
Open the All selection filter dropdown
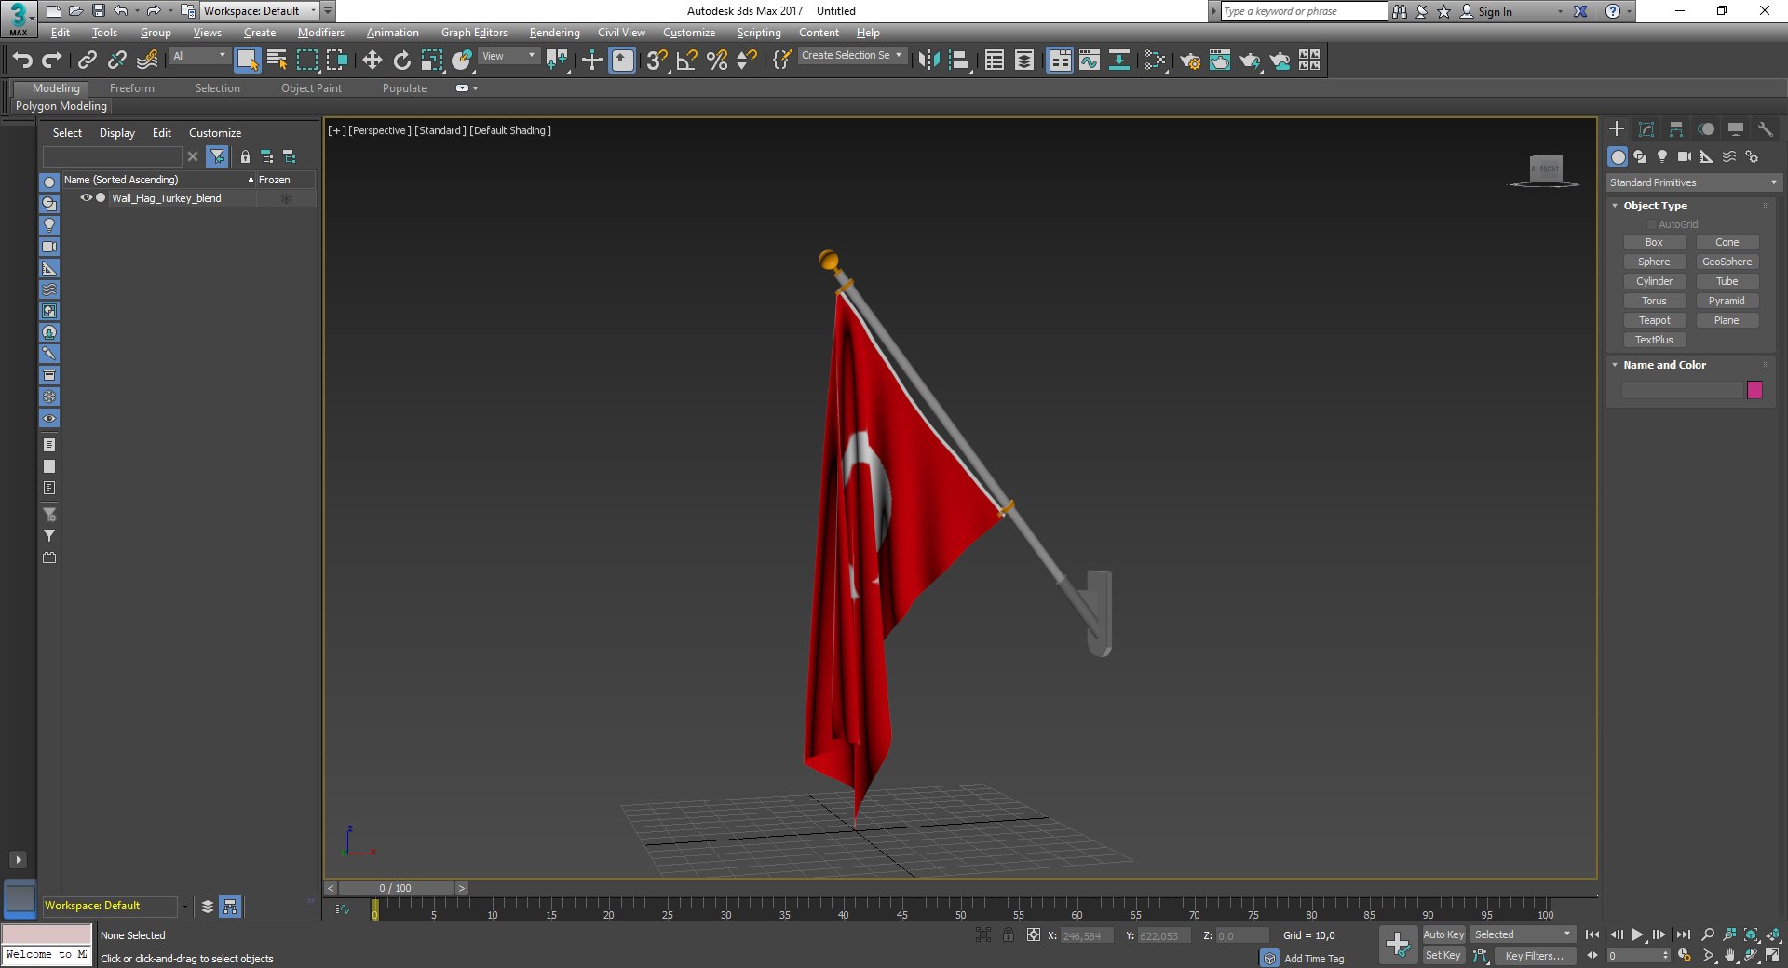click(x=199, y=57)
